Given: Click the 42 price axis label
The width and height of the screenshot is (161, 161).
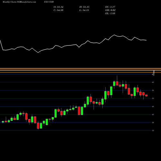Looking at the screenshot, I should click(x=153, y=114).
